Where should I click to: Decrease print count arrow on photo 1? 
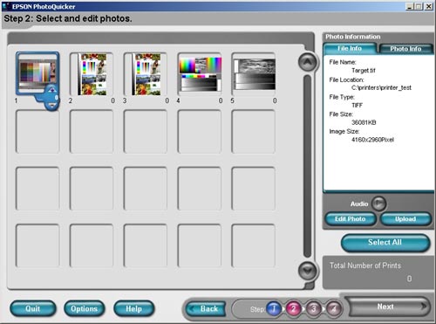51,106
